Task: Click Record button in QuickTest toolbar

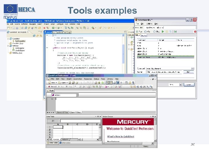Action: pyautogui.click(x=52, y=87)
